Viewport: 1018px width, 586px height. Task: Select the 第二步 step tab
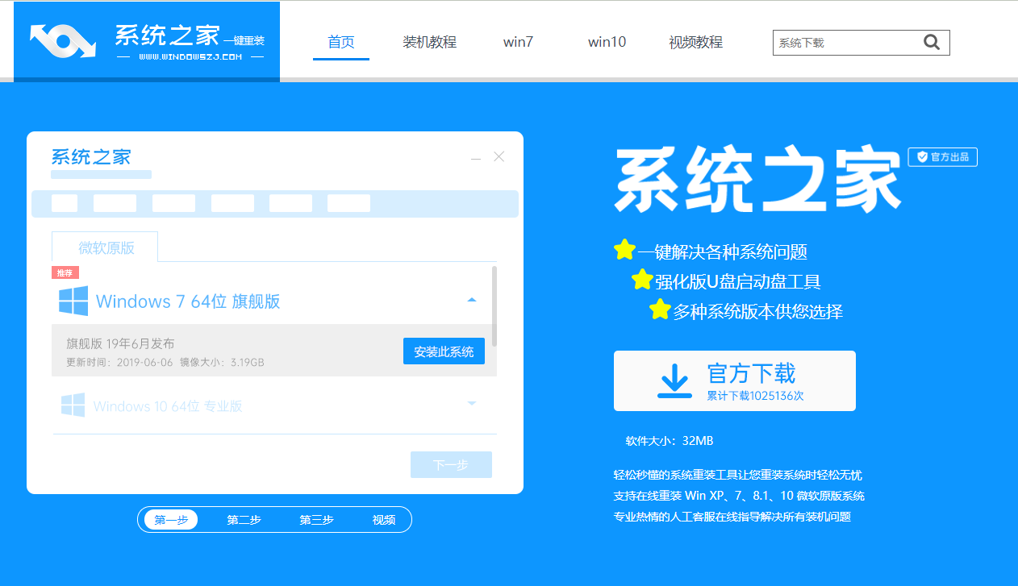244,519
